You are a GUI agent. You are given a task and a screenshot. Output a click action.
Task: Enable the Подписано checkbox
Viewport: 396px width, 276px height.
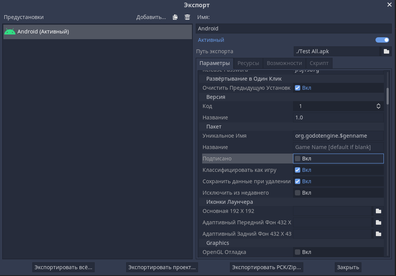(298, 159)
